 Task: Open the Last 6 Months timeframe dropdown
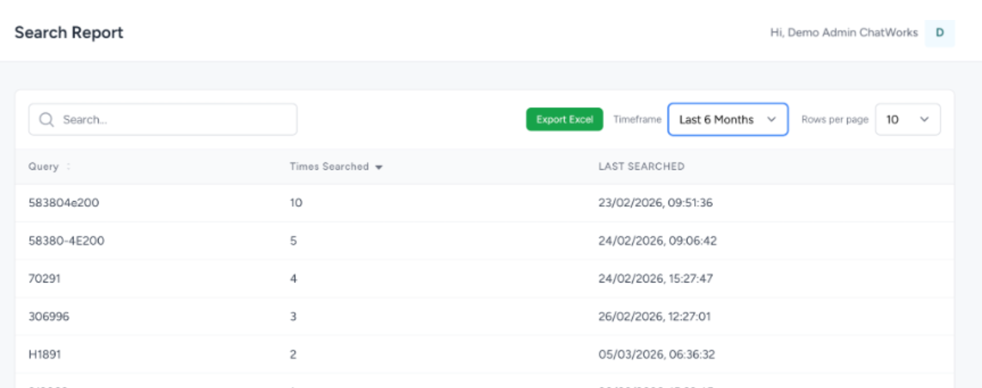(728, 120)
